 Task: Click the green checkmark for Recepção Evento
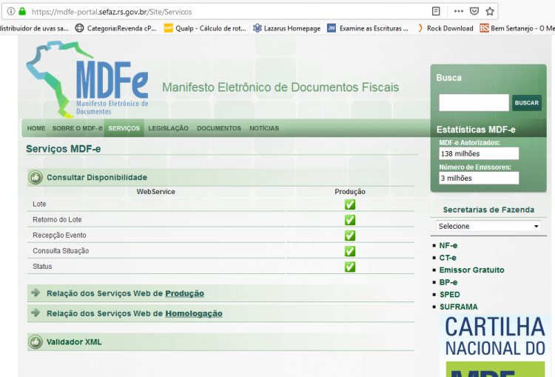[x=350, y=236]
